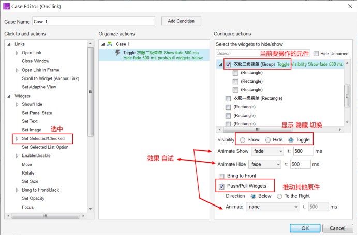Check the 衣服一级菜单 (Rectangle) checkbox

(x=228, y=99)
